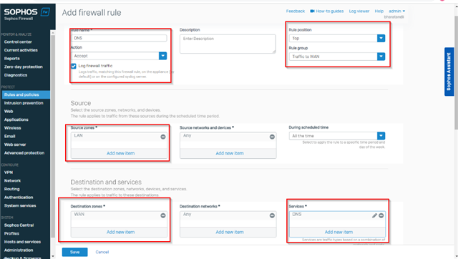Remove DNS from Services list

[381, 215]
